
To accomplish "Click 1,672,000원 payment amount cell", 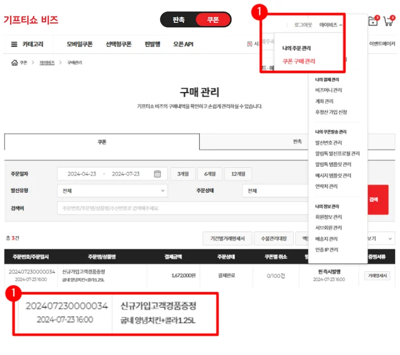I will pos(183,275).
